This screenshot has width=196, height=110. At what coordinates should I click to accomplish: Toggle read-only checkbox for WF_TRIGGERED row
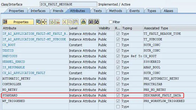coord(118,101)
